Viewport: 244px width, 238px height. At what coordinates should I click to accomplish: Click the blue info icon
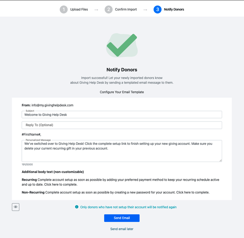(77, 207)
